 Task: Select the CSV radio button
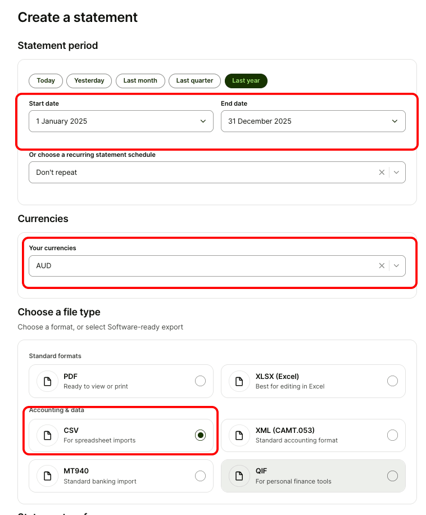pos(200,435)
